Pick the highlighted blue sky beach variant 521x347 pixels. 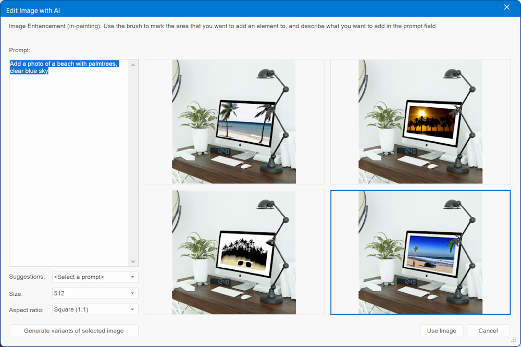point(420,252)
